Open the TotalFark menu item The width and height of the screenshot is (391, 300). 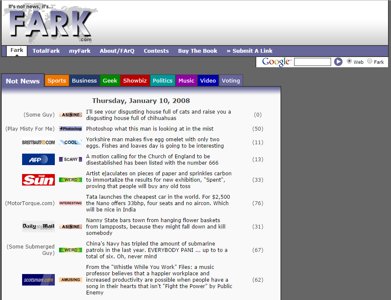pos(46,50)
